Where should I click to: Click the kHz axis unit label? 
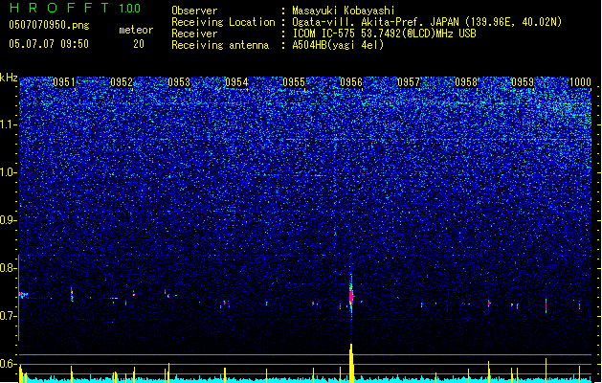pos(9,78)
